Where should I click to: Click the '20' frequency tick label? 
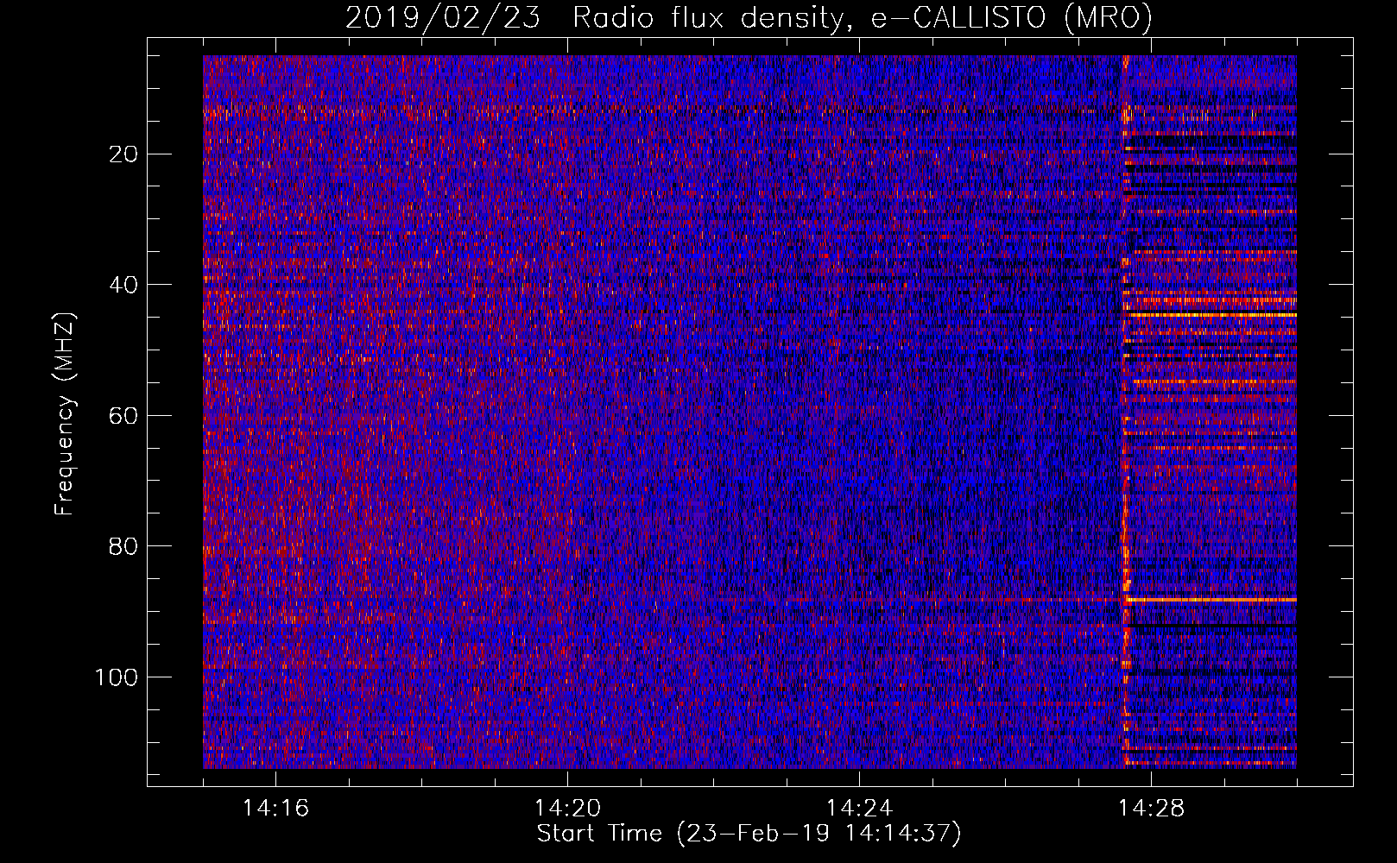pos(123,154)
